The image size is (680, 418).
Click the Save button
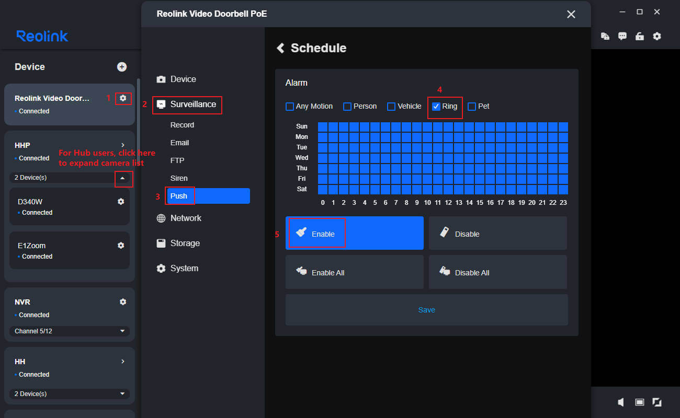coord(426,310)
